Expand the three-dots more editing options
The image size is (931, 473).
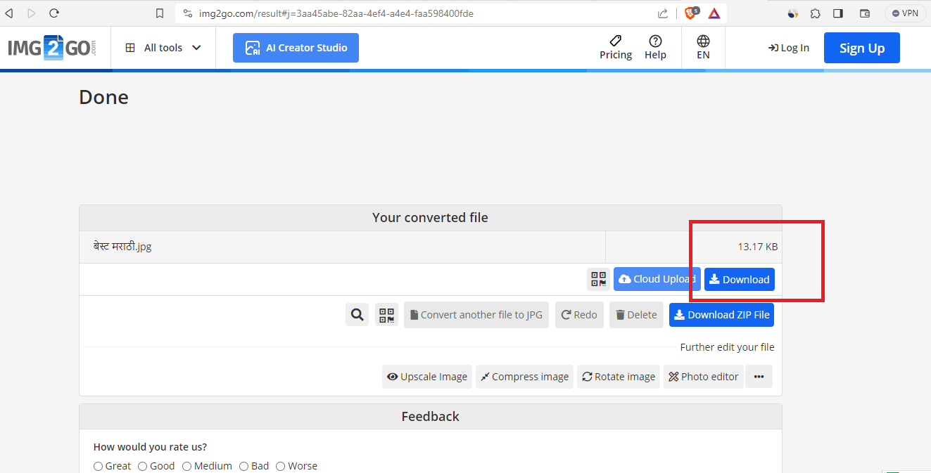pos(759,377)
